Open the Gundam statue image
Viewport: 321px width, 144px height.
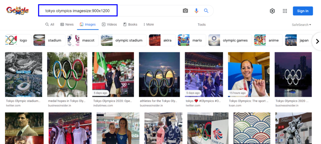293,128
